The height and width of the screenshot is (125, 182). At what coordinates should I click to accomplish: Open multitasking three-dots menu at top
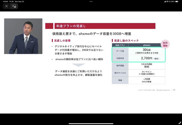tap(91, 2)
